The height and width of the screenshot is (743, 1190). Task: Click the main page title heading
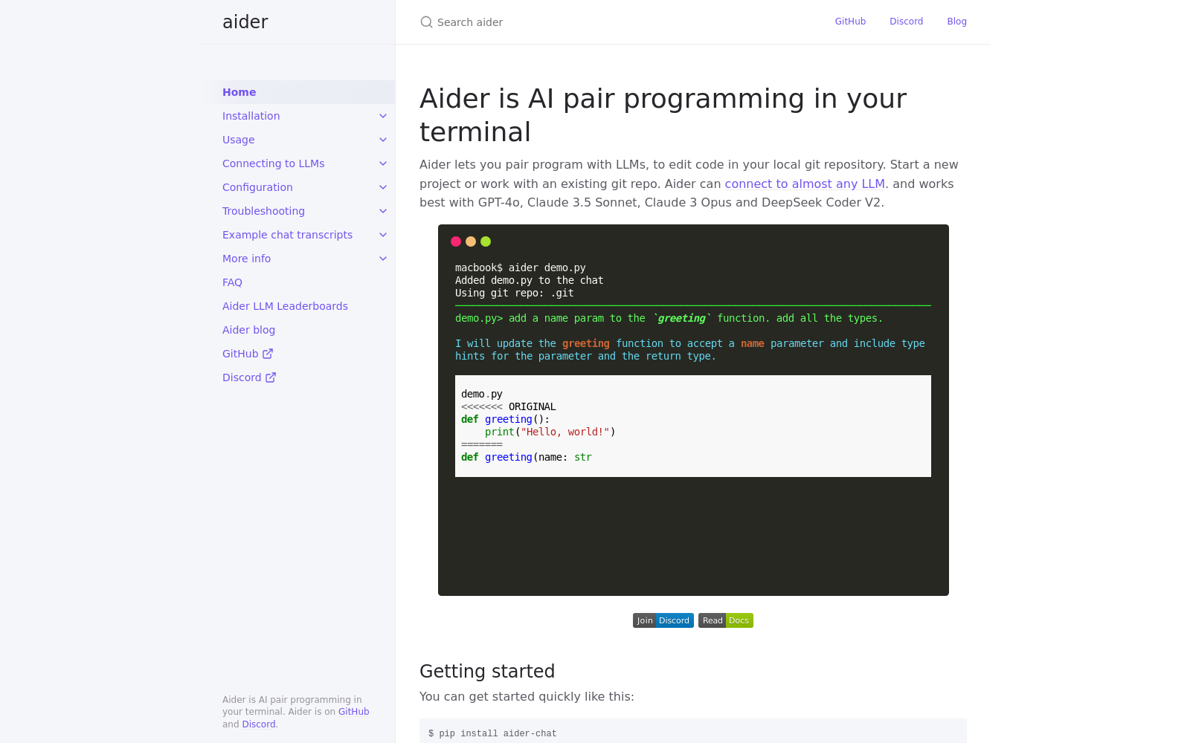(663, 115)
